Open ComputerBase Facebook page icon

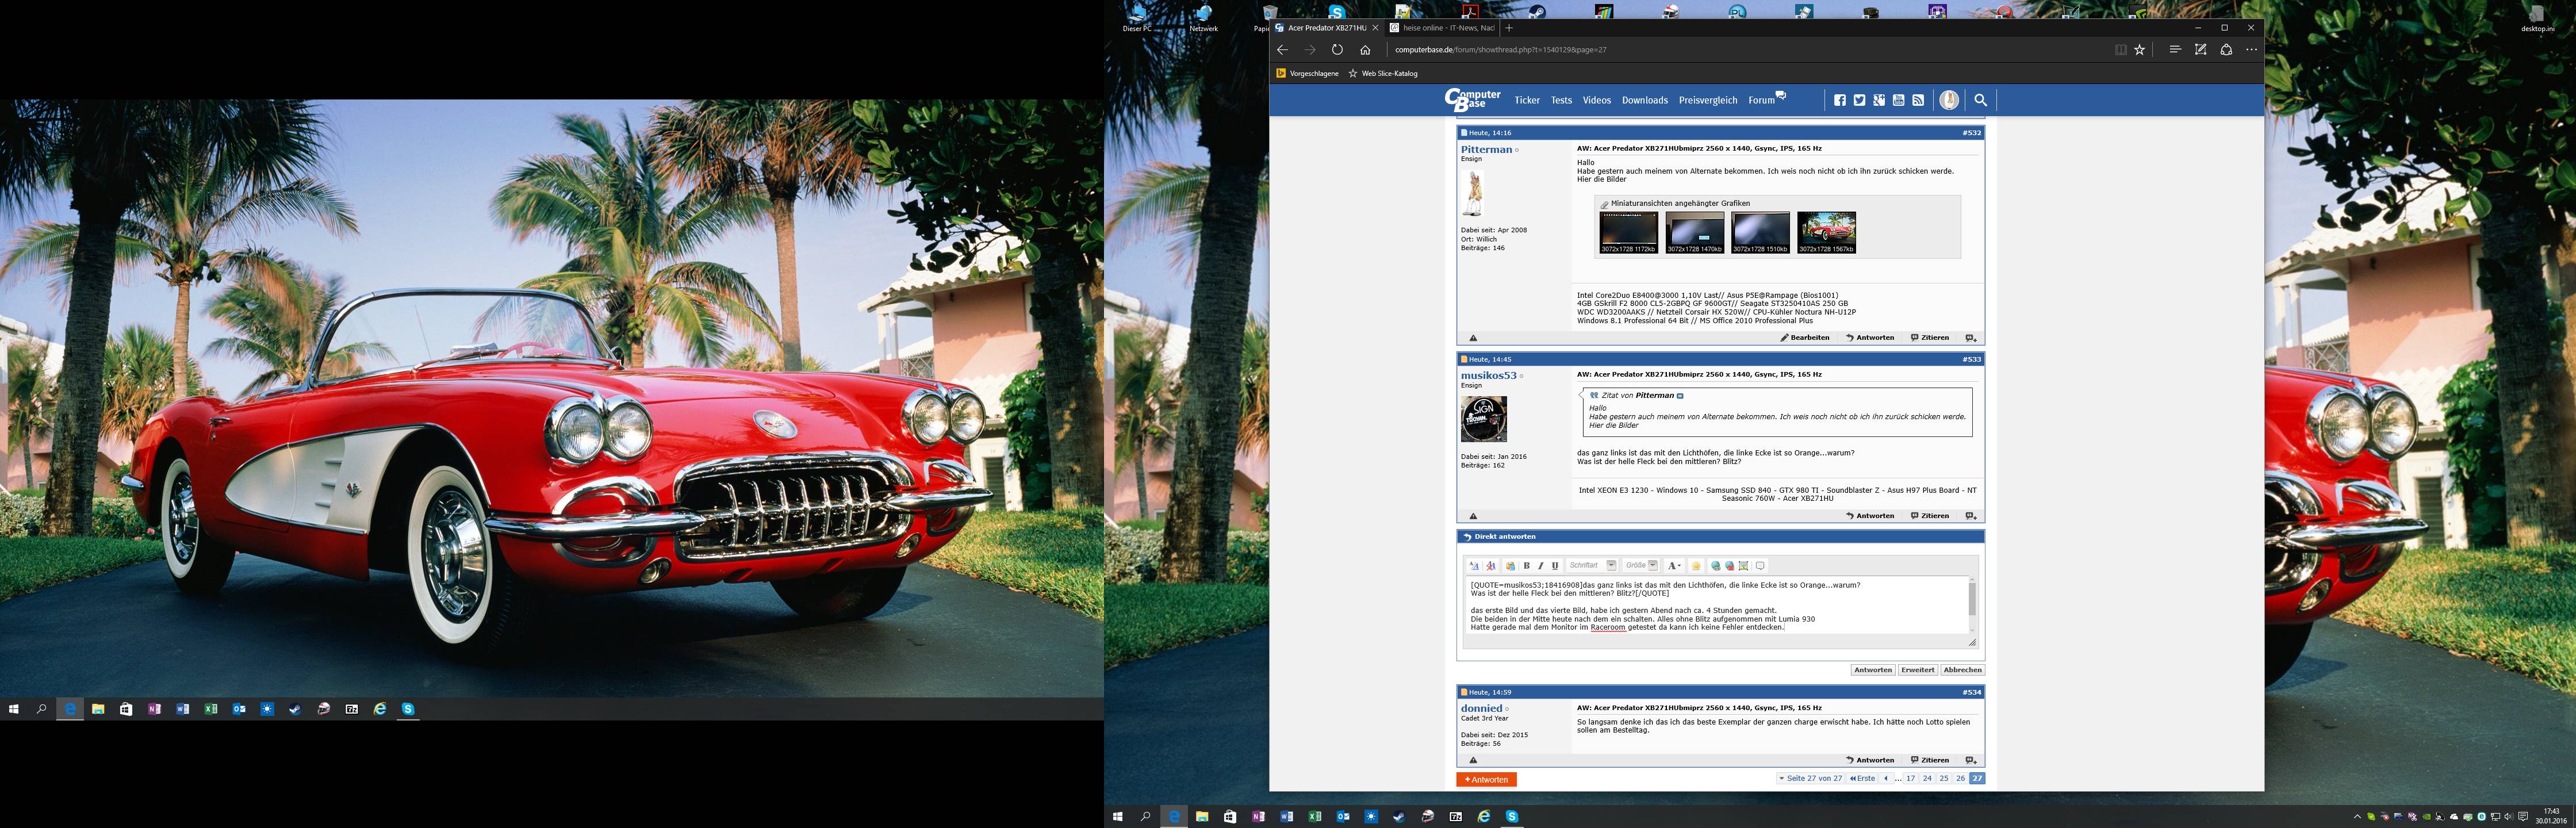(1840, 100)
